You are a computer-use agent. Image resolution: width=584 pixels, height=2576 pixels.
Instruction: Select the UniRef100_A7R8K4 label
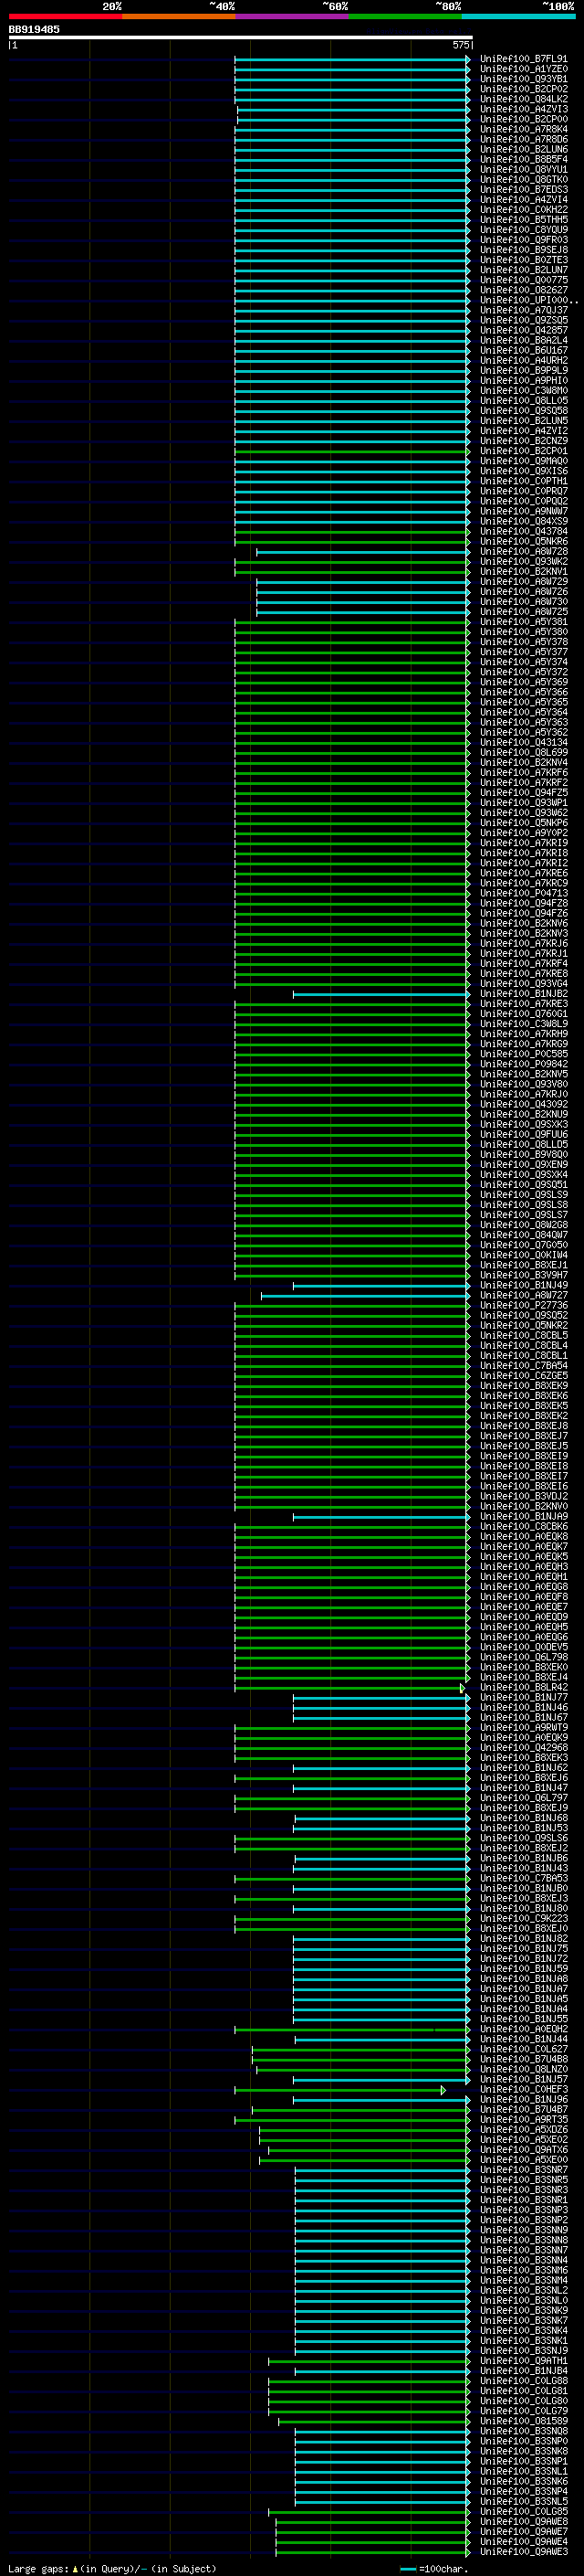click(523, 129)
